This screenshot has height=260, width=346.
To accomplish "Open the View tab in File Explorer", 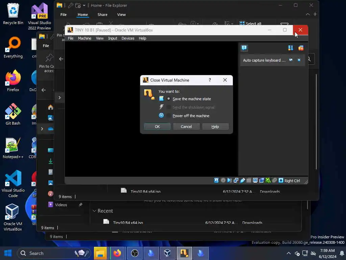I will click(x=121, y=15).
